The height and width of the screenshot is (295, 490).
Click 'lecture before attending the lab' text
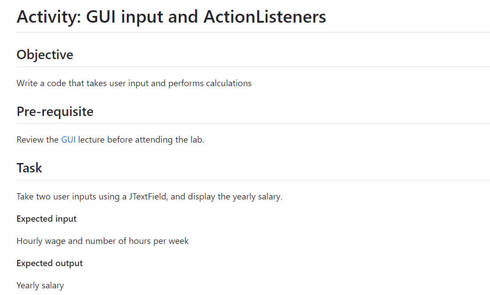point(140,140)
